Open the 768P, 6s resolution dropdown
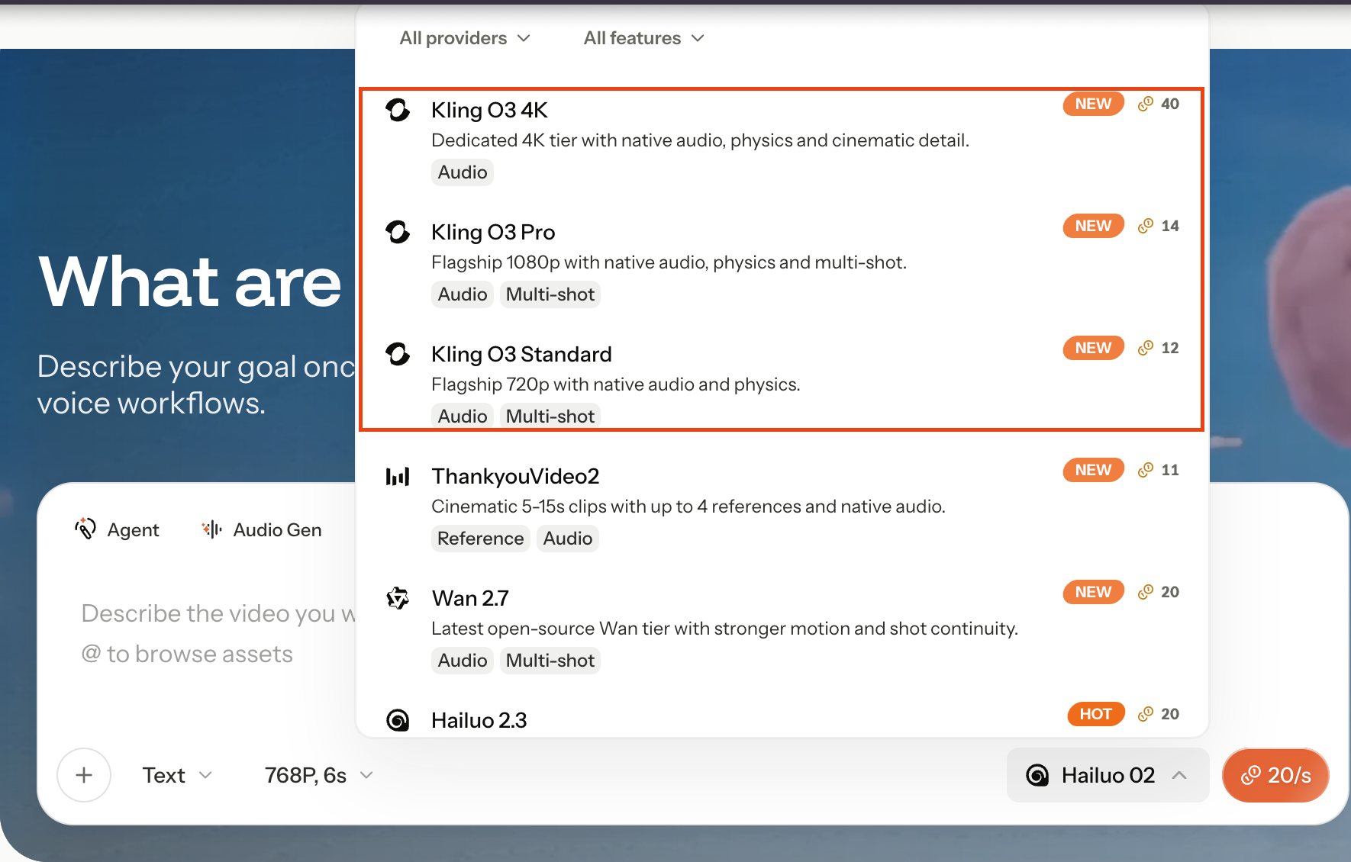The width and height of the screenshot is (1351, 862). [x=319, y=775]
